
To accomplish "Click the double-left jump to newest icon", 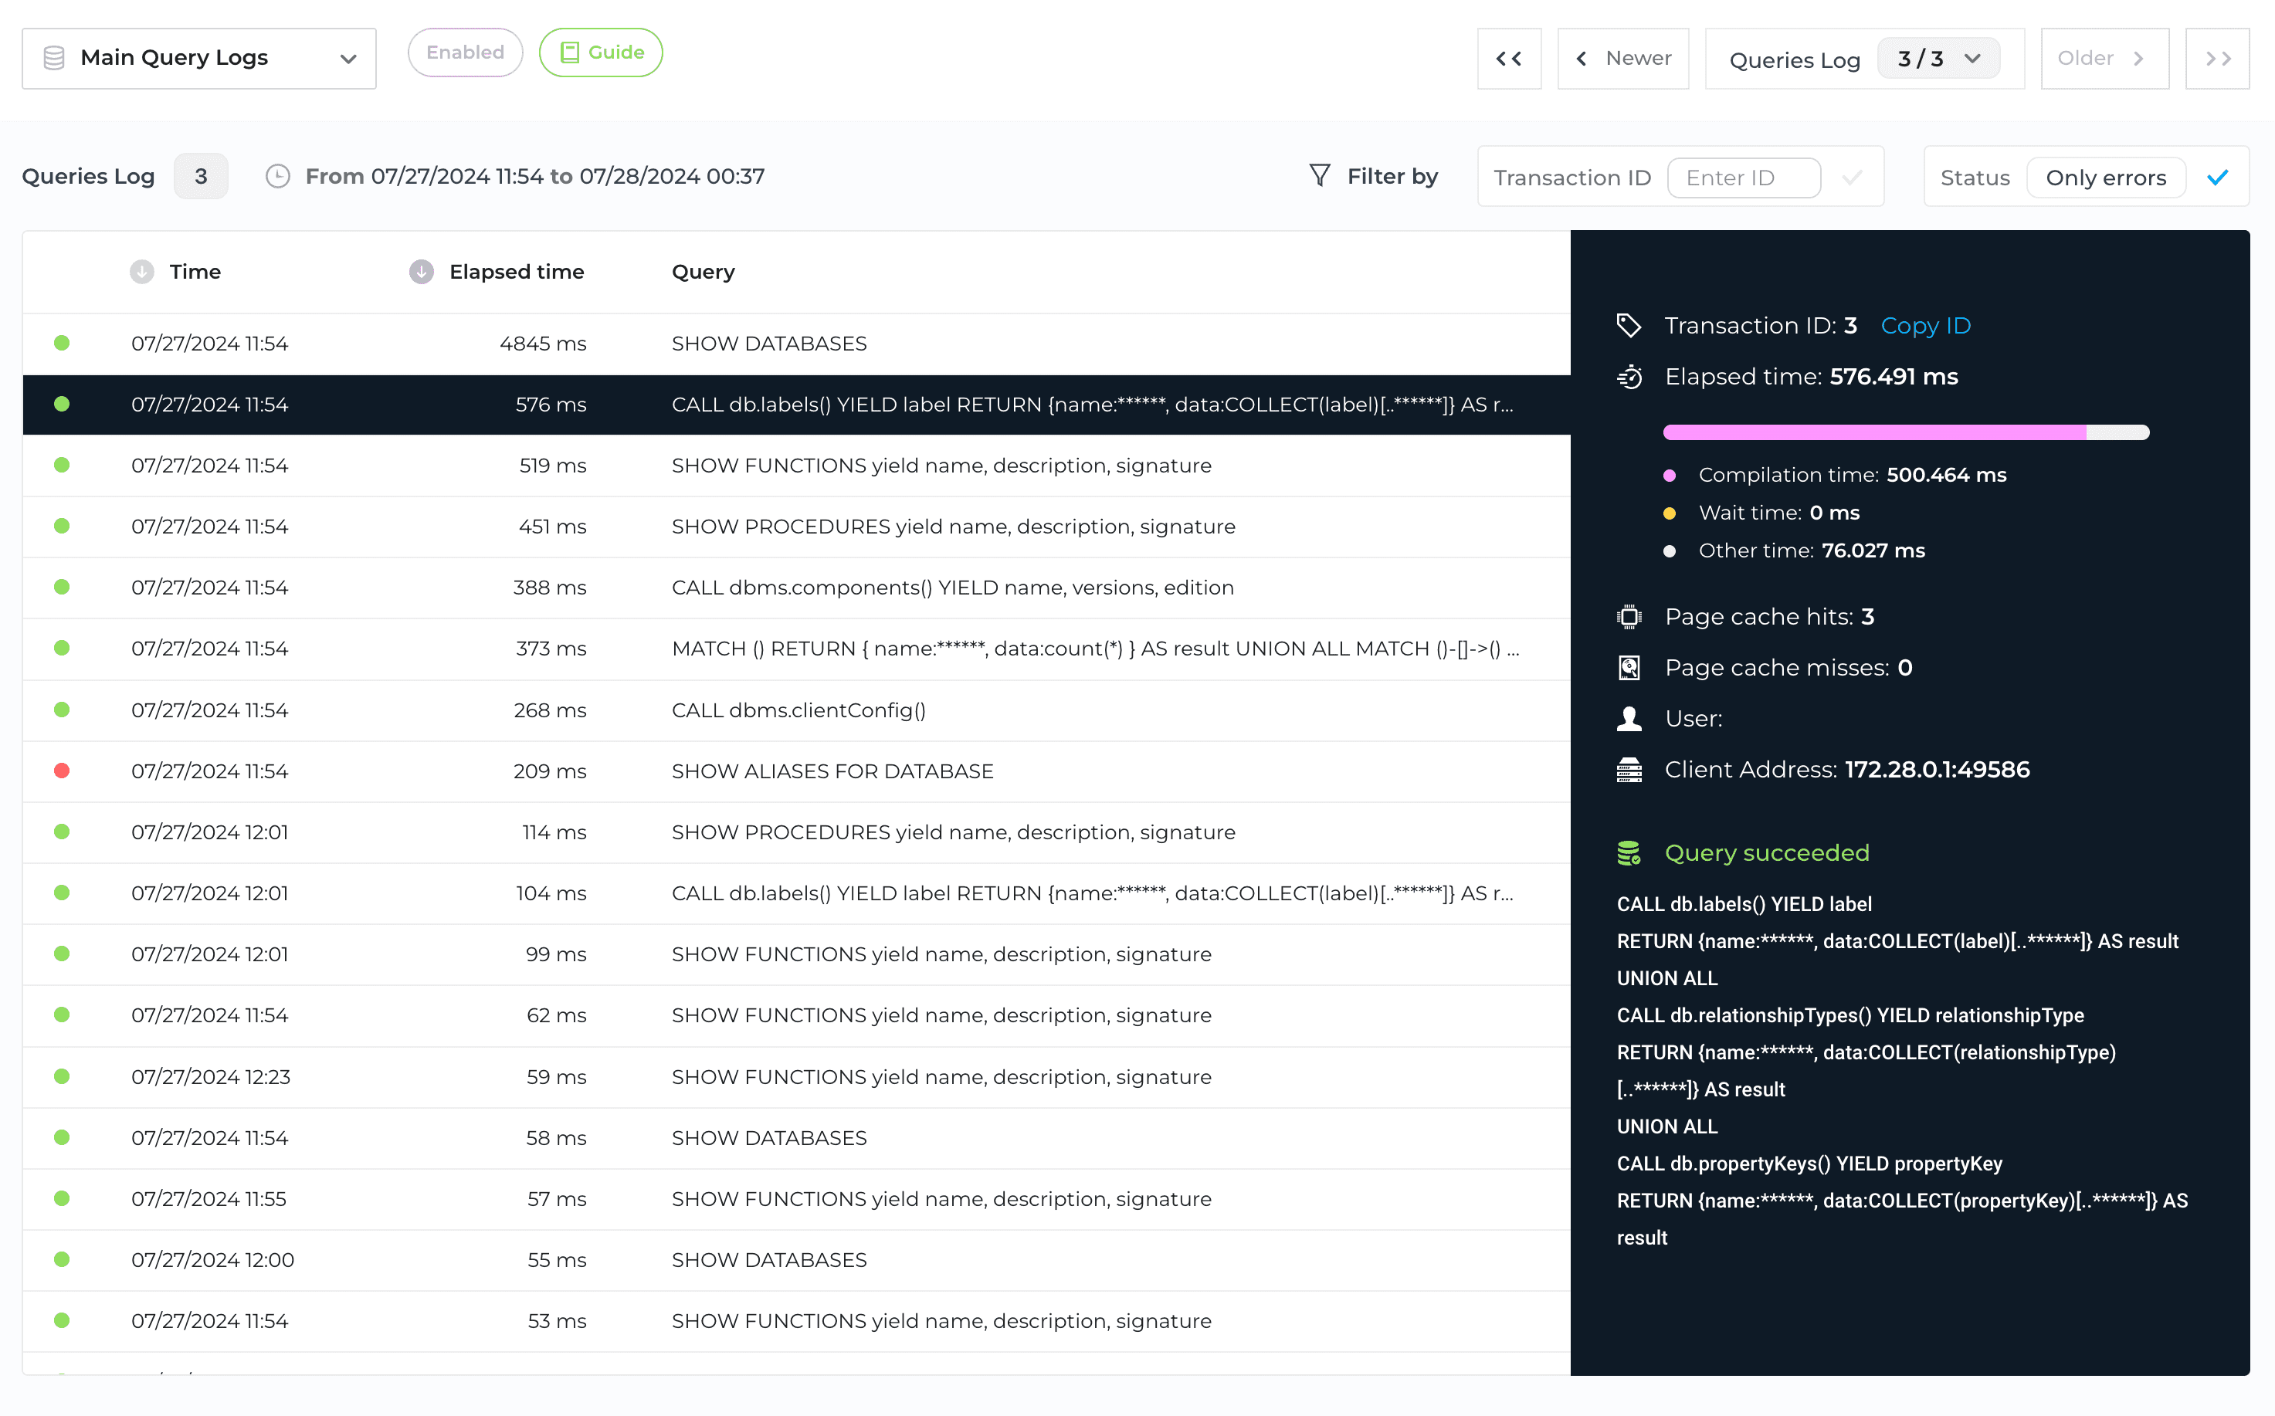I will click(x=1508, y=59).
